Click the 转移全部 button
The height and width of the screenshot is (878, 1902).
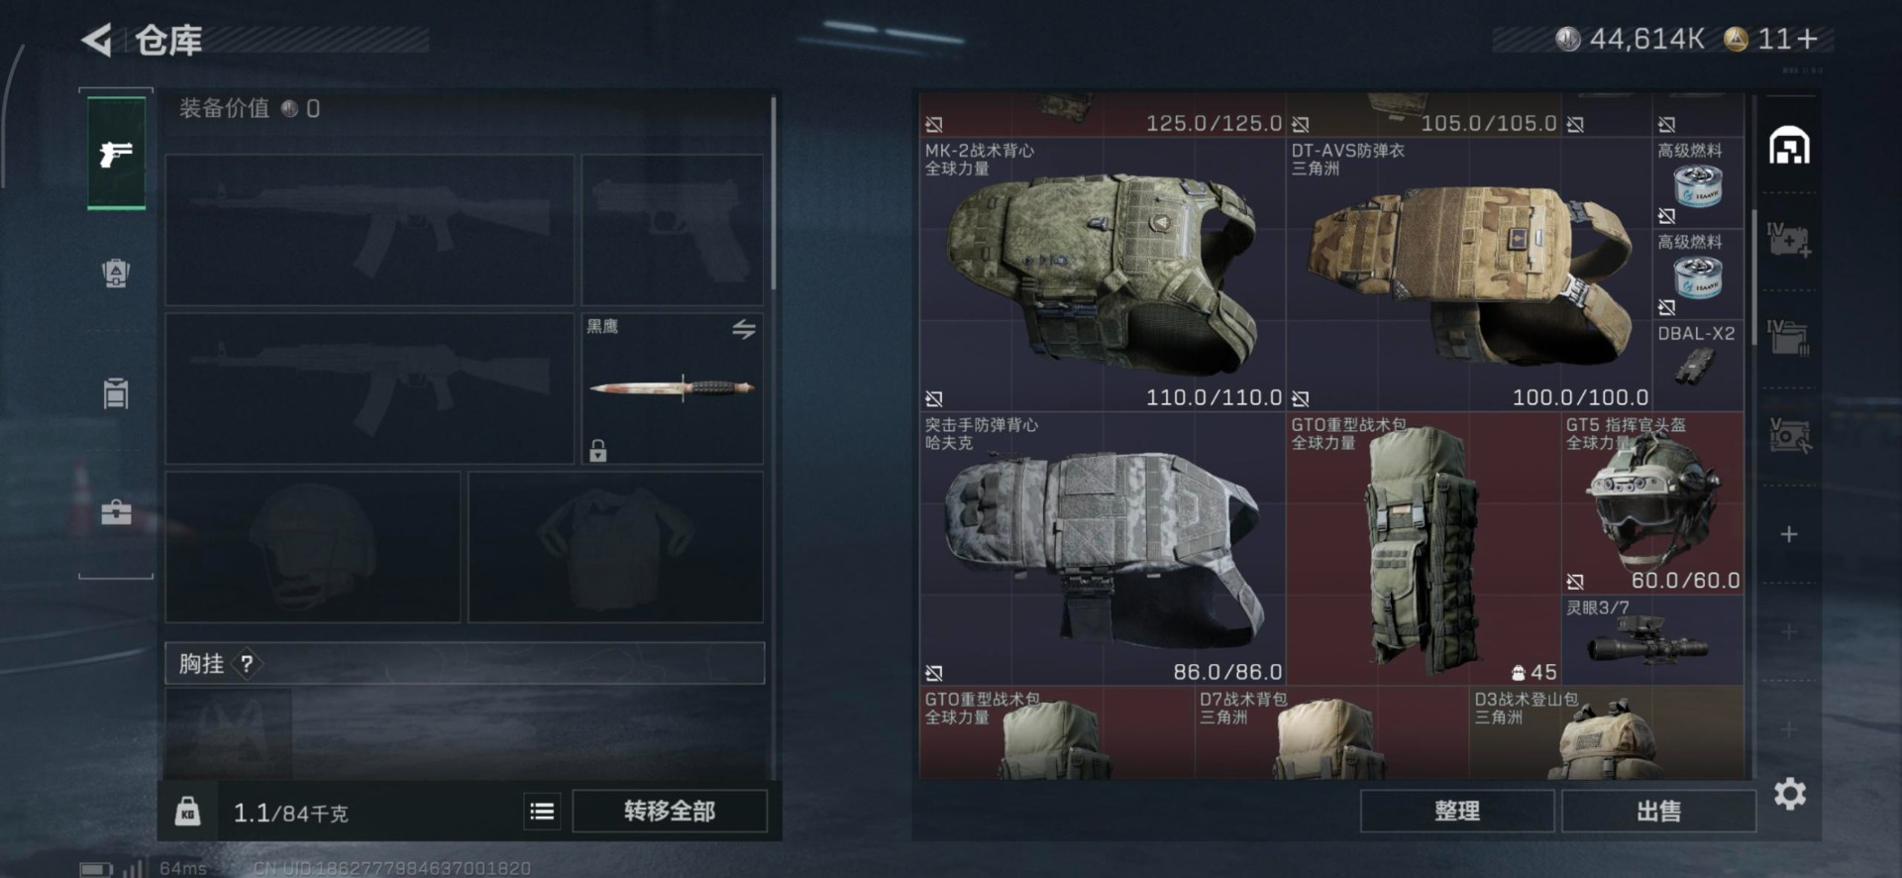(670, 812)
